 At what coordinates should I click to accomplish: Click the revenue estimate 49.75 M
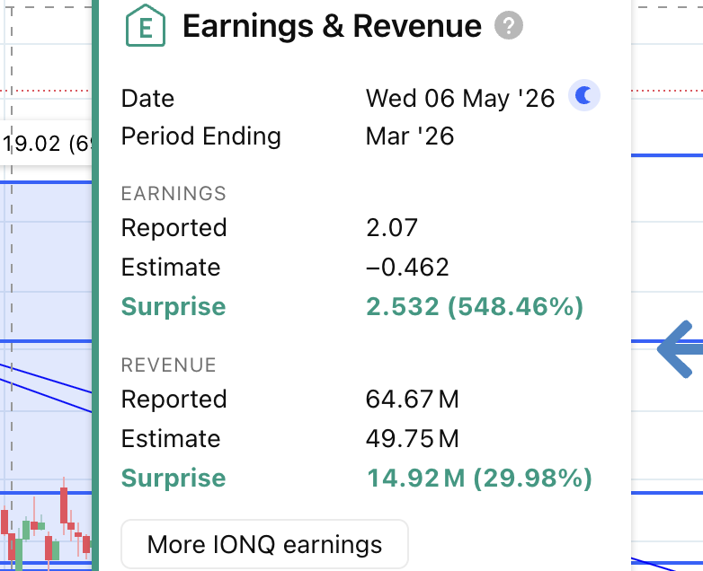pyautogui.click(x=412, y=438)
